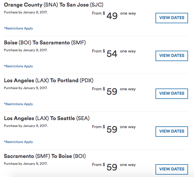This screenshot has width=194, height=177.
Task: View dates for Los Angeles to Portland
Action: coord(172,94)
